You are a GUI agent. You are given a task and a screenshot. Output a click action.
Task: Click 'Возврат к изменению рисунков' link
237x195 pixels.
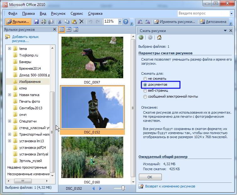(x=170, y=186)
